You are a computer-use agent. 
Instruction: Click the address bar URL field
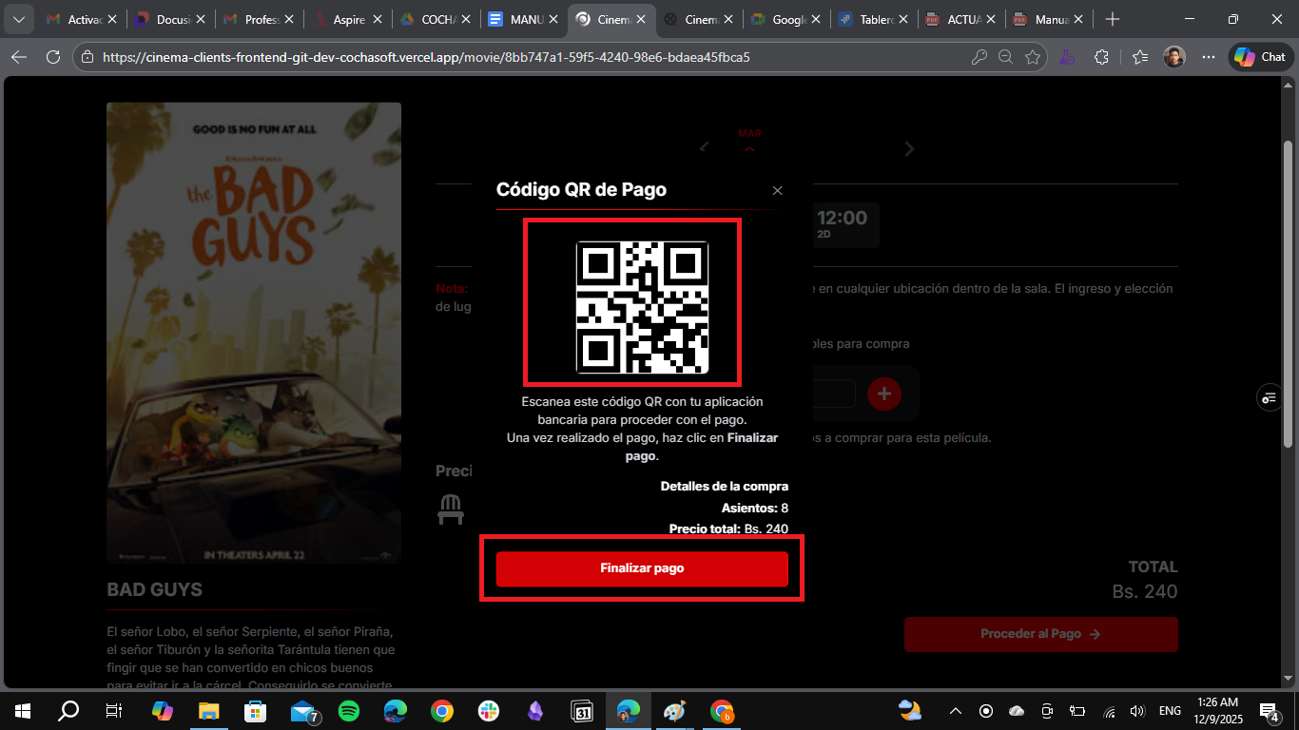(475, 57)
